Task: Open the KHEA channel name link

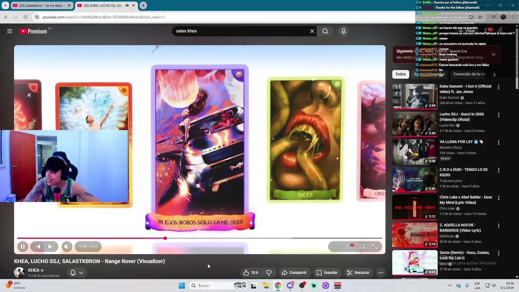Action: [x=34, y=270]
